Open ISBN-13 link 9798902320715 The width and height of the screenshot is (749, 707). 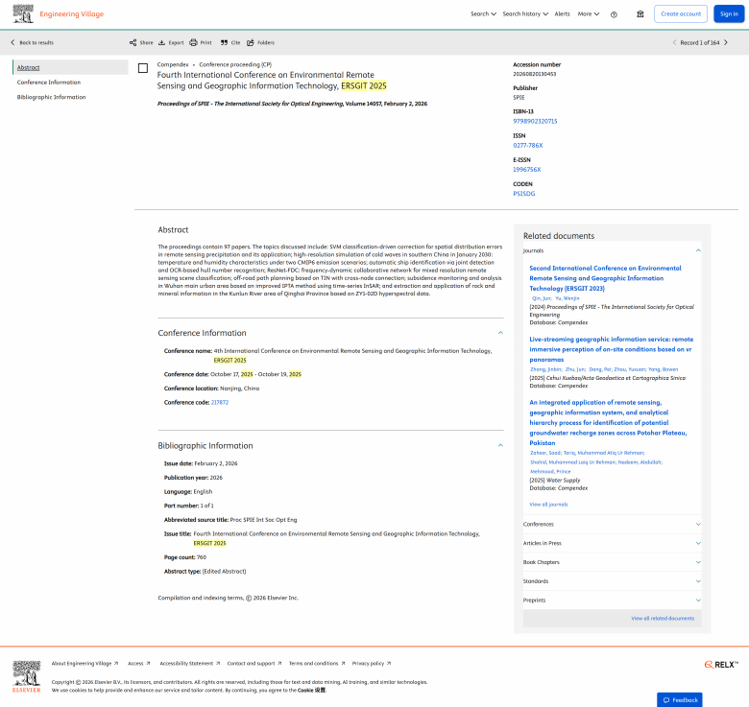535,121
